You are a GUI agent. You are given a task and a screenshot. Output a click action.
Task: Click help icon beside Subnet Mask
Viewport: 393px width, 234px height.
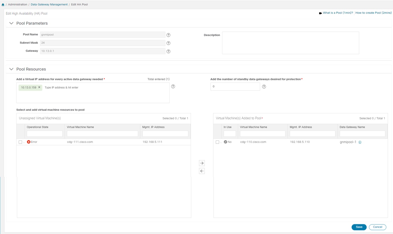[168, 43]
